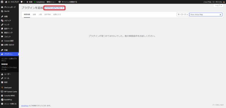Open the ロータスブログ site home icon

(6, 2)
